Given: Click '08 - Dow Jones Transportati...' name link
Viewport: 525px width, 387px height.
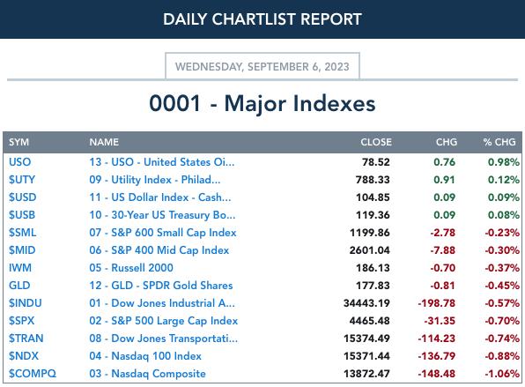Looking at the screenshot, I should click(x=163, y=339).
